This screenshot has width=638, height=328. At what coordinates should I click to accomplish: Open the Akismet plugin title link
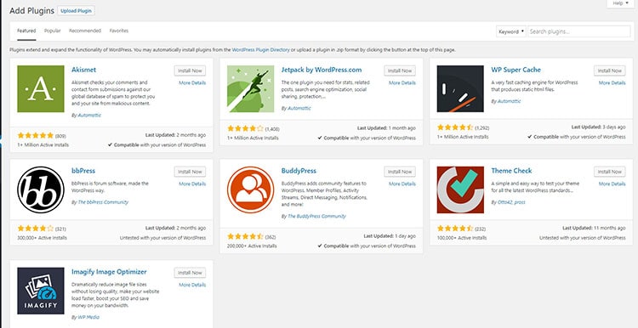pos(84,70)
